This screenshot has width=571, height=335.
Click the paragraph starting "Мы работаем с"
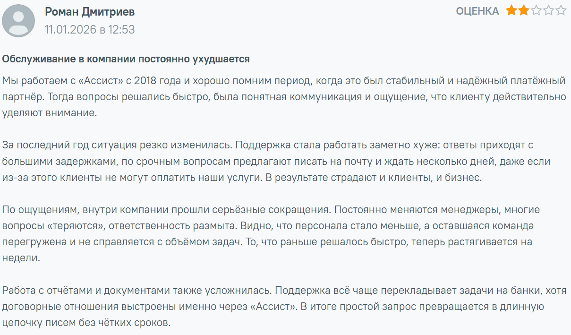pyautogui.click(x=283, y=97)
